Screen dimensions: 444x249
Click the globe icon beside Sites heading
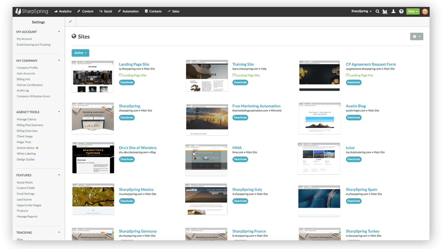pyautogui.click(x=74, y=36)
